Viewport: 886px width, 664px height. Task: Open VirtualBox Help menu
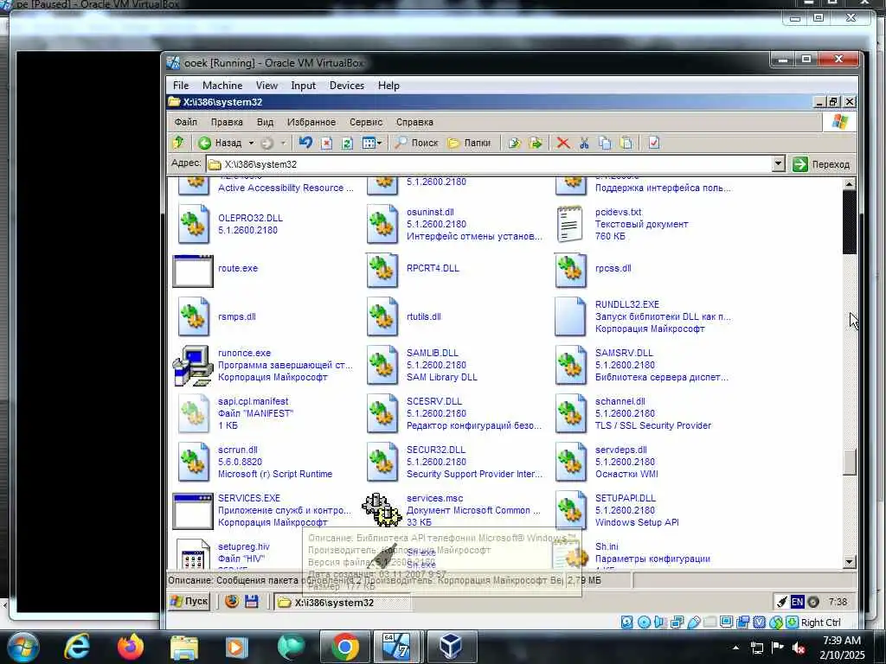(x=388, y=86)
